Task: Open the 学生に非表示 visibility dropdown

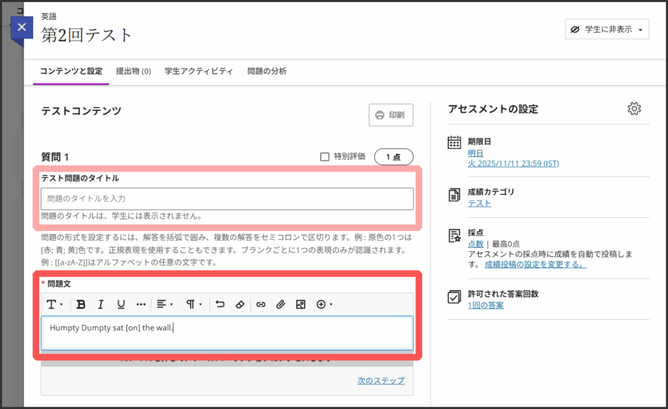Action: pyautogui.click(x=607, y=29)
